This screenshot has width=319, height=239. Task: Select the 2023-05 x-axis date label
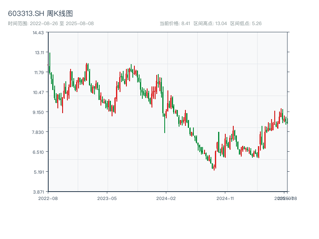[107, 198]
